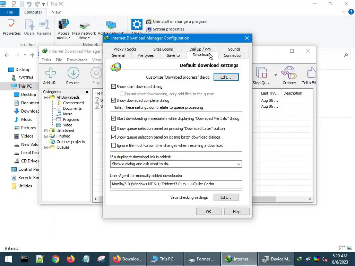Edit the virus checking settings
The width and height of the screenshot is (355, 266).
coord(226,197)
